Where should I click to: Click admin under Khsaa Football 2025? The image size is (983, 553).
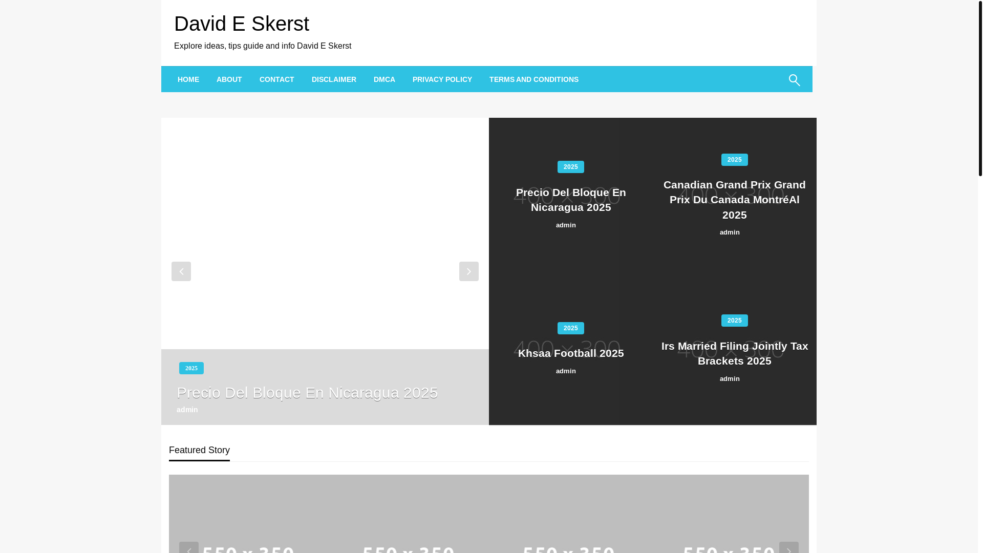[566, 371]
